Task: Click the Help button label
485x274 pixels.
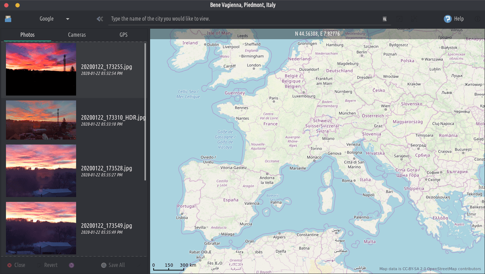Action: (459, 19)
